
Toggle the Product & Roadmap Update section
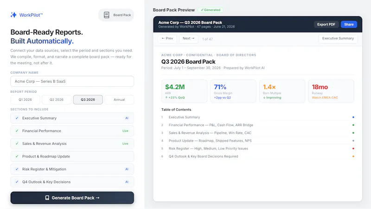point(72,157)
